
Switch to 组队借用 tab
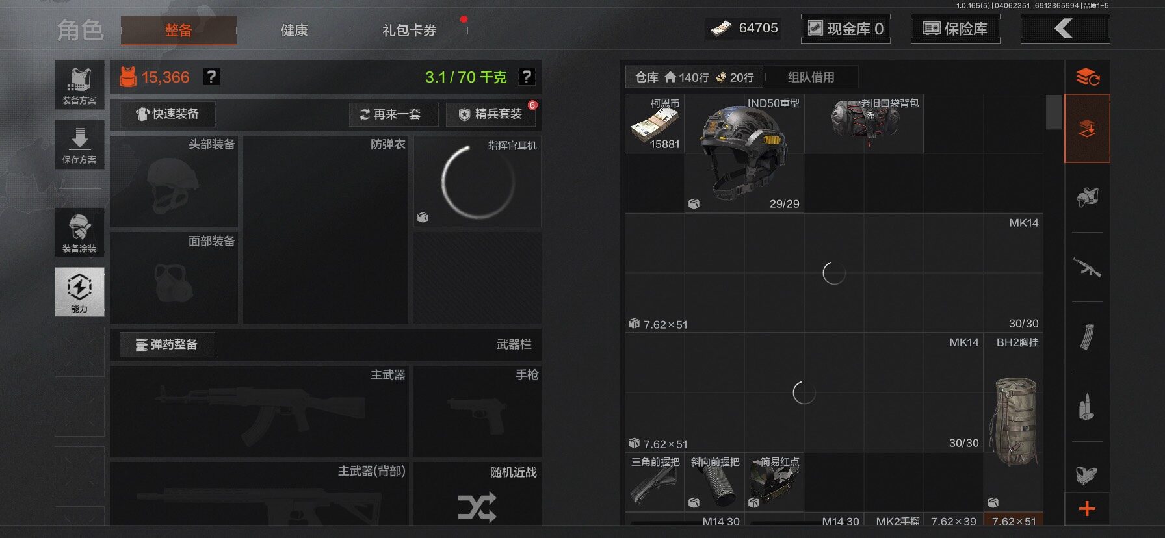(811, 77)
